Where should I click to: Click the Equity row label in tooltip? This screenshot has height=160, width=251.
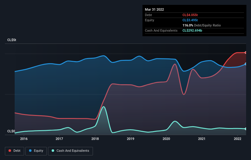149,20
